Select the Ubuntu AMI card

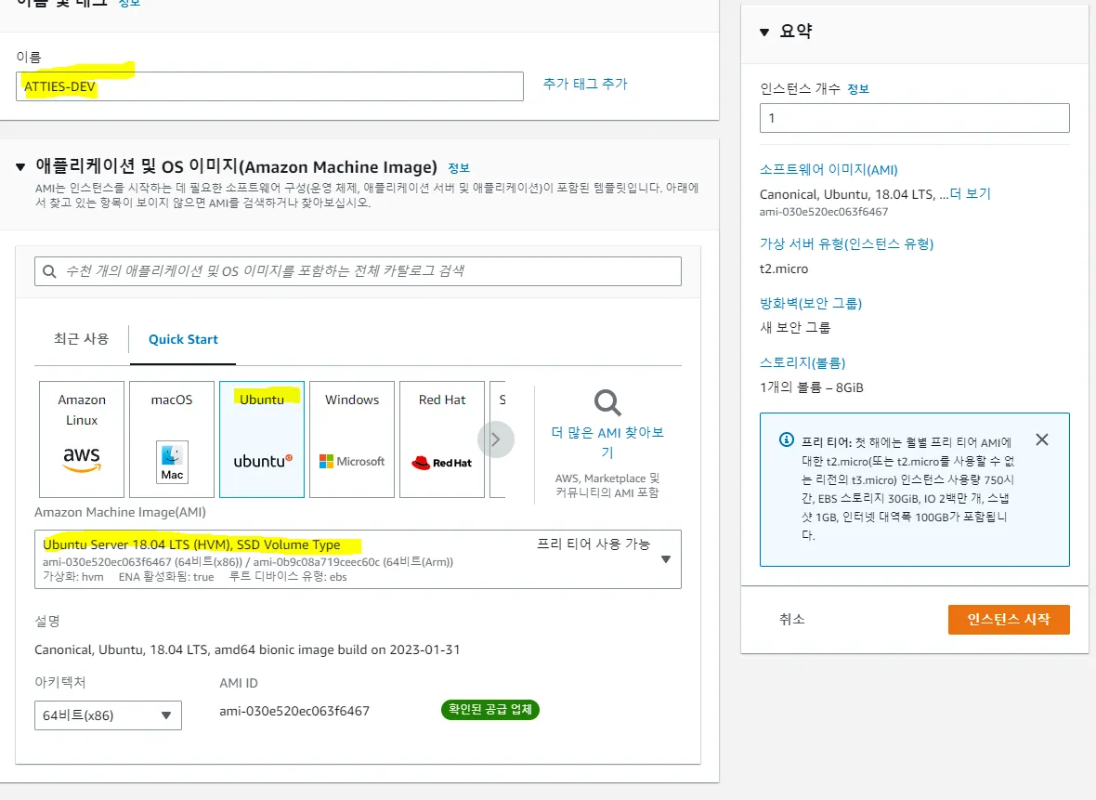coord(262,439)
